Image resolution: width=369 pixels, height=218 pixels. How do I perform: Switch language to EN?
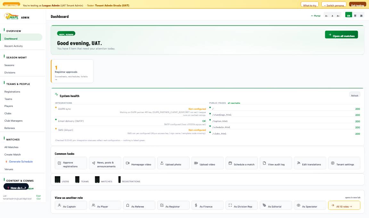coord(348,15)
